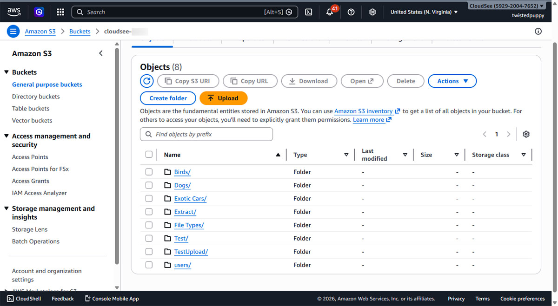Check the Test/ row checkbox
Image resolution: width=558 pixels, height=306 pixels.
coord(149,238)
